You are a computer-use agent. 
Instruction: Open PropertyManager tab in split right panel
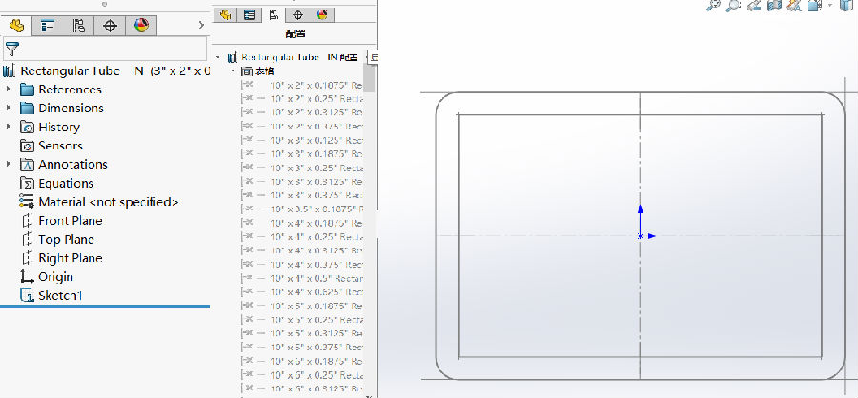(x=250, y=15)
